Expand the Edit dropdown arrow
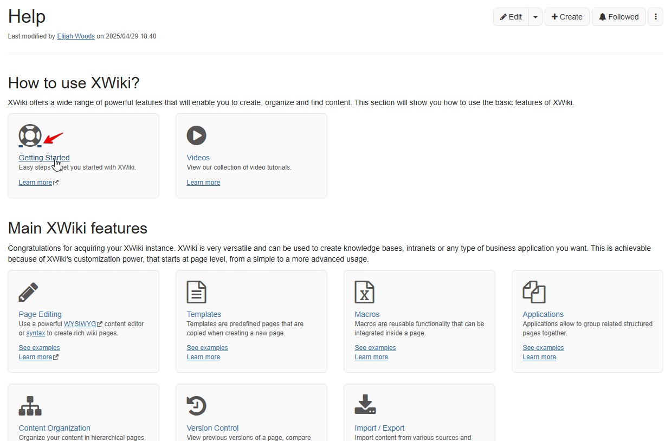The height and width of the screenshot is (441, 665). click(x=535, y=17)
